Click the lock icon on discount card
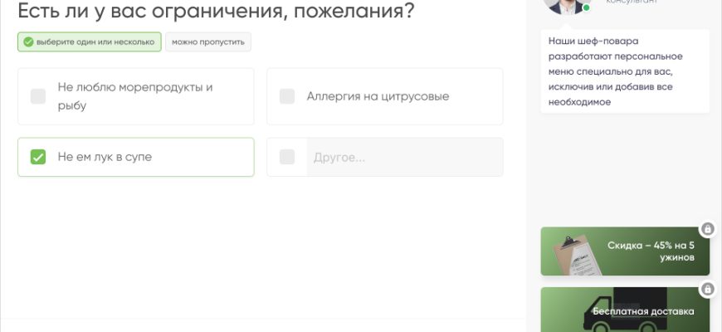Viewport: 722px width, 332px height. pos(707,228)
